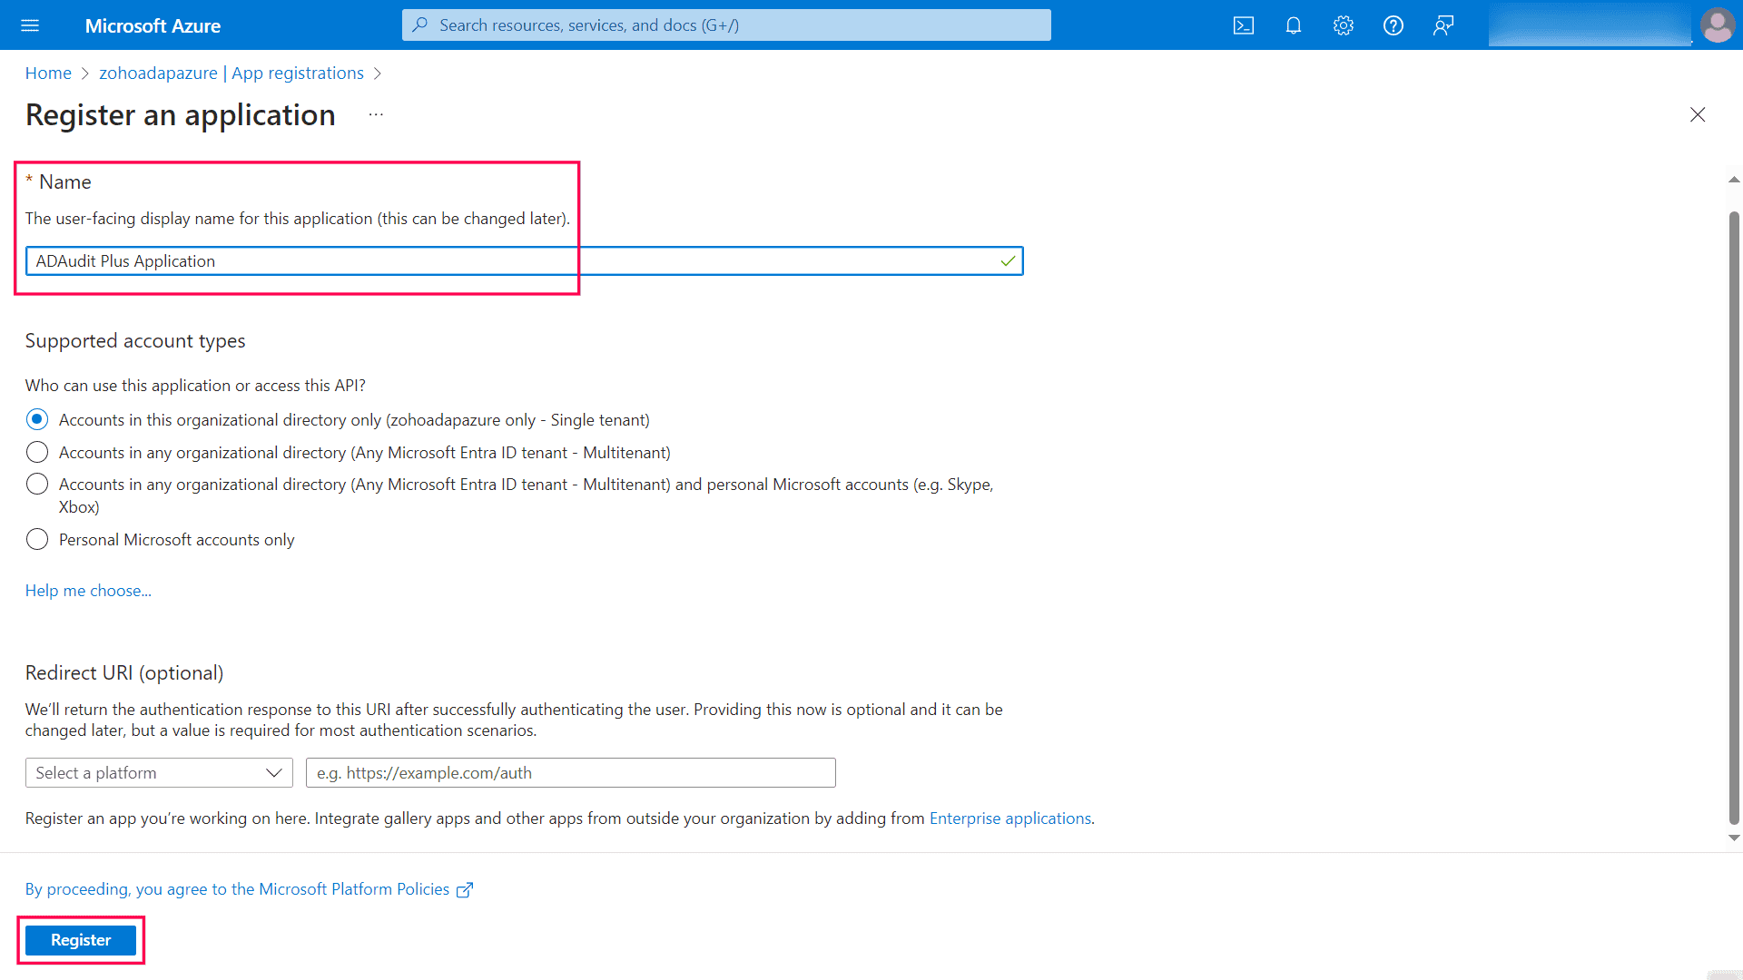1743x980 pixels.
Task: Click the Help question mark icon
Action: (x=1393, y=24)
